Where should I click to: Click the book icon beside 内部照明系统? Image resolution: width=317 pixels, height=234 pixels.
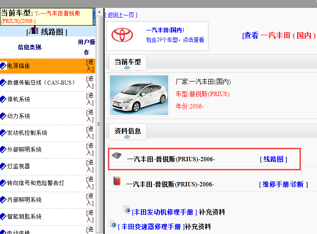pyautogui.click(x=3, y=200)
